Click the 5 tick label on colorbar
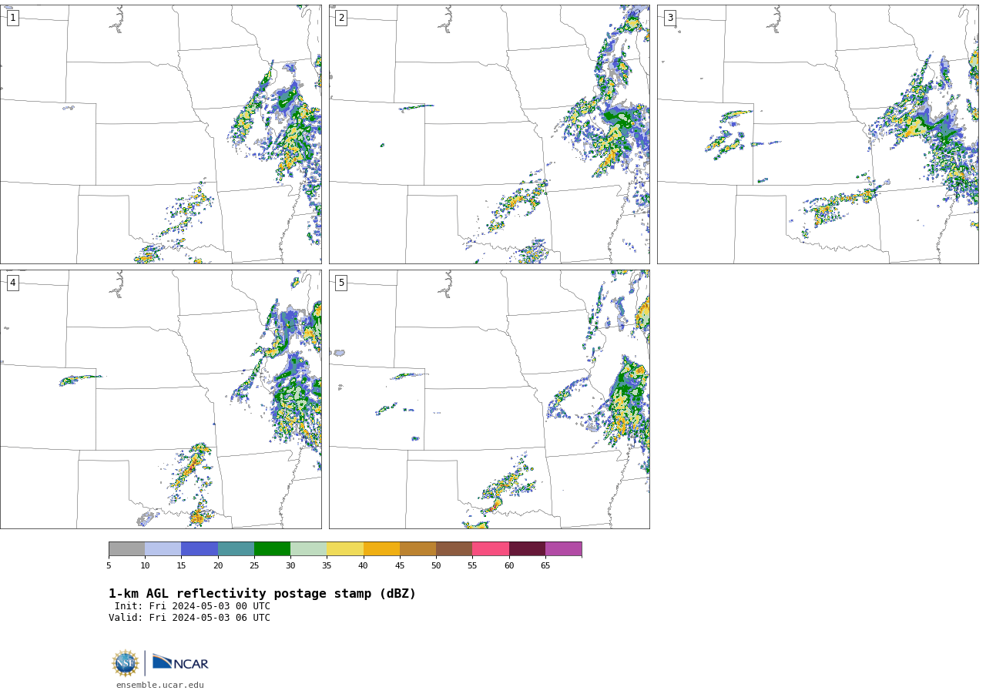 tap(109, 566)
